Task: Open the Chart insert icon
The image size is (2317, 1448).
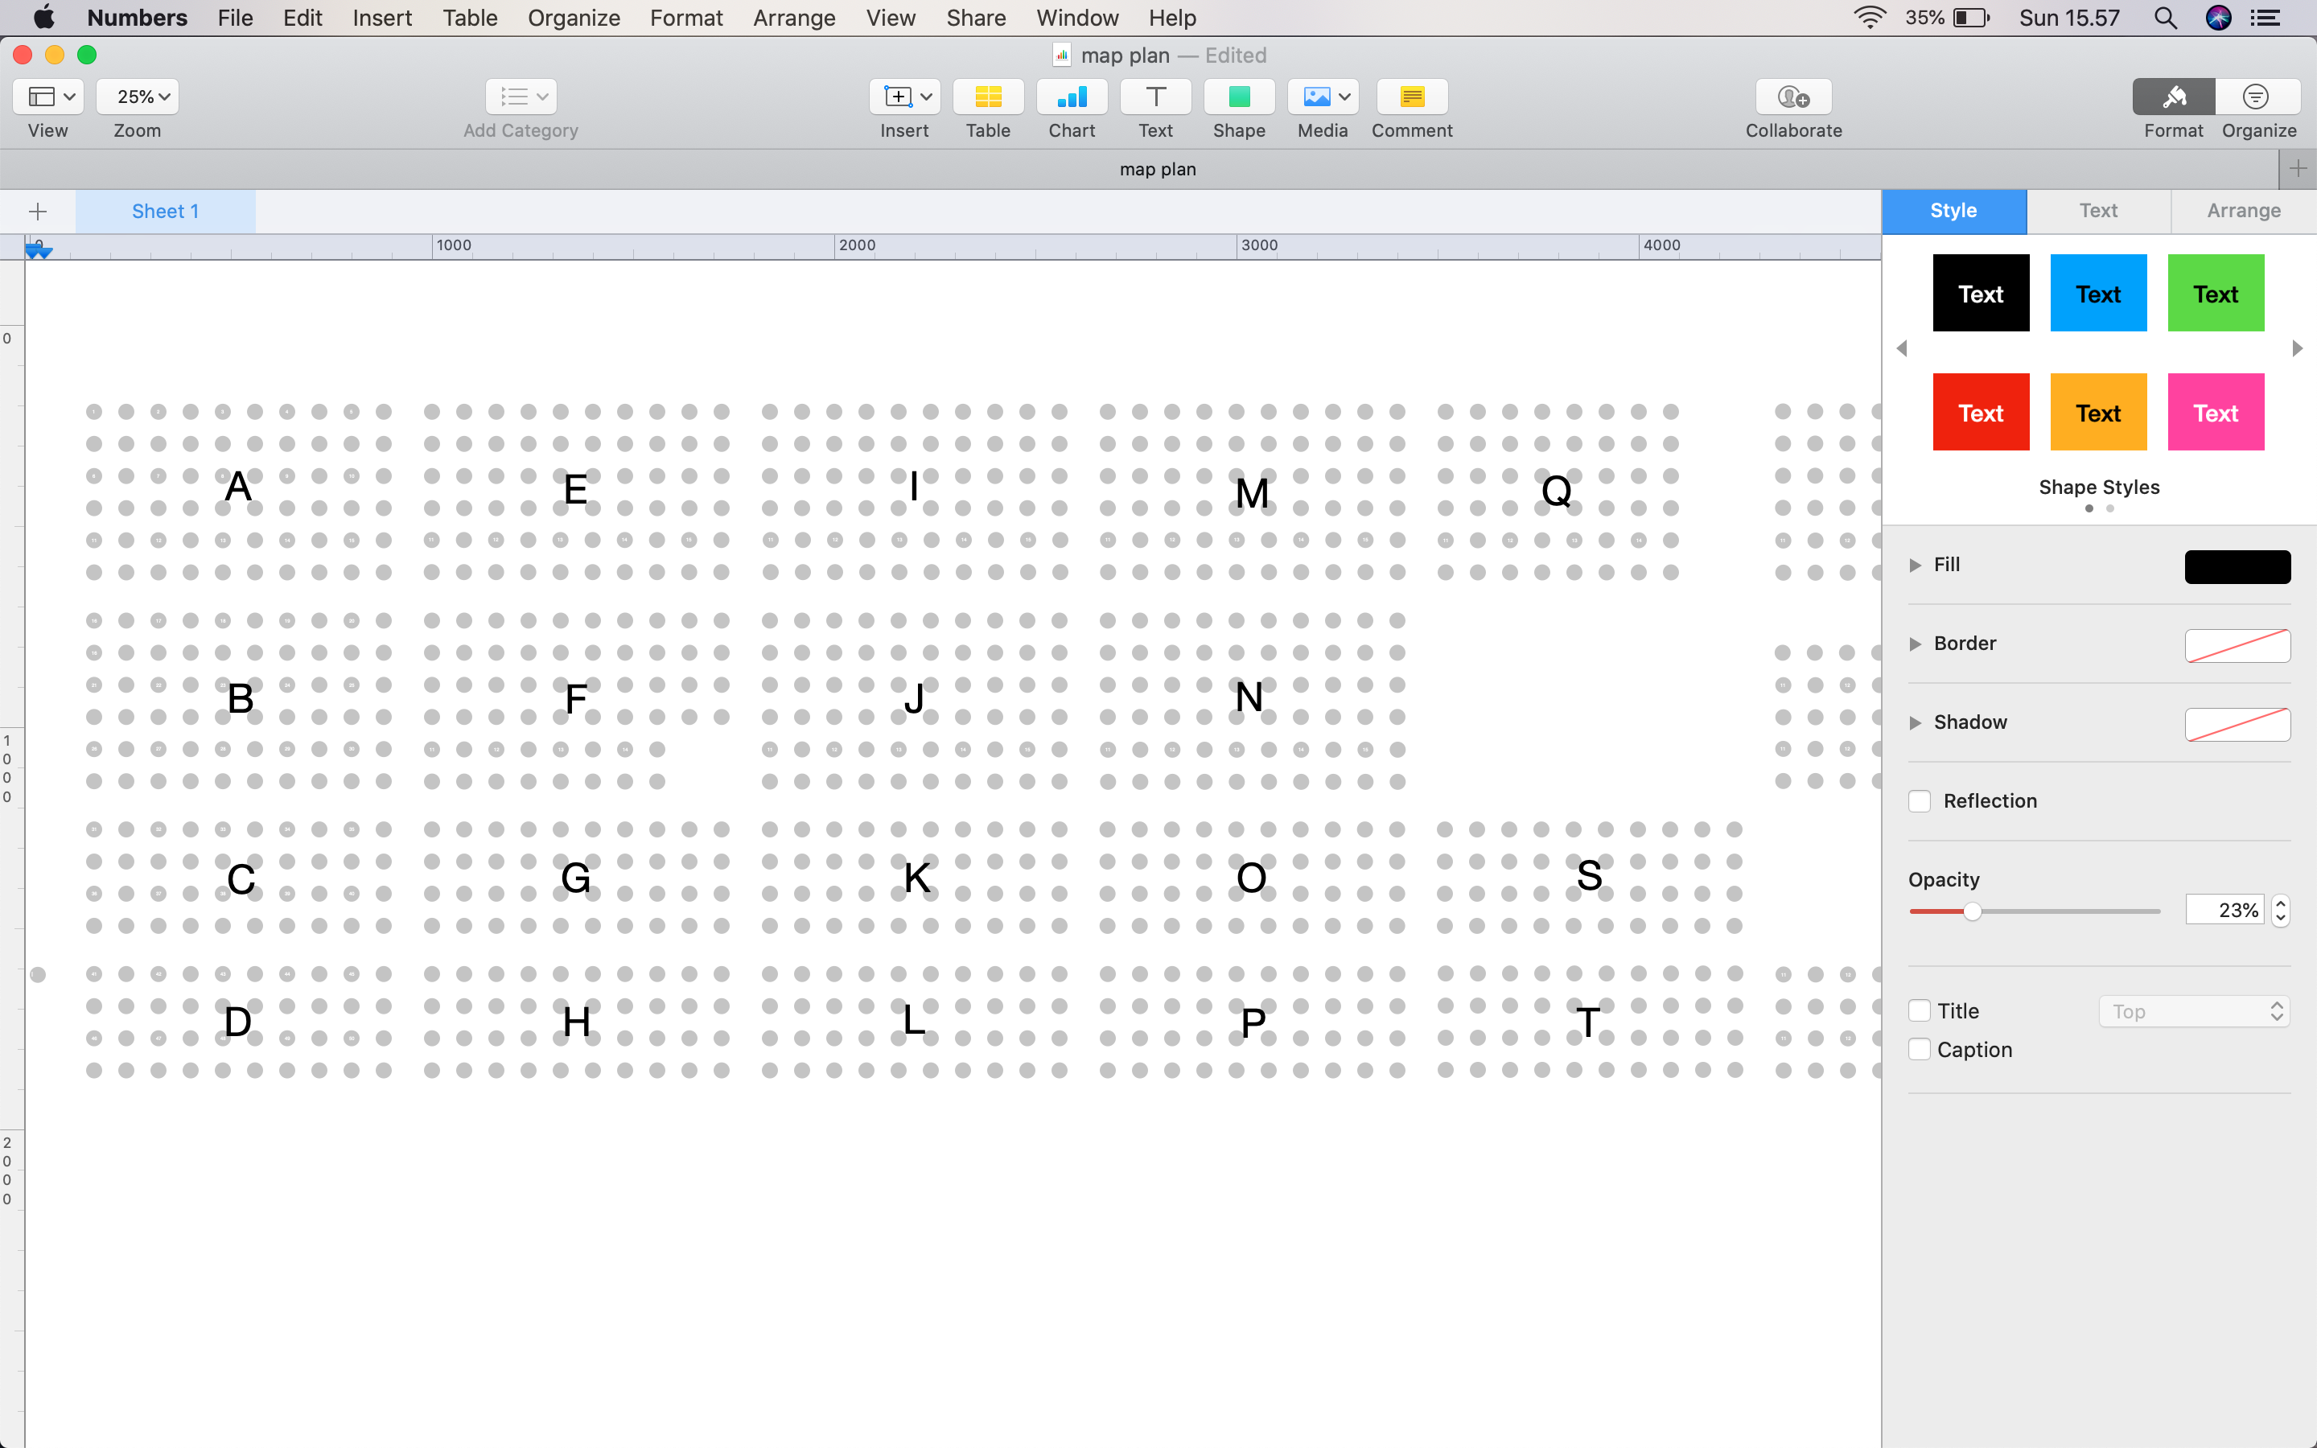Action: point(1071,97)
